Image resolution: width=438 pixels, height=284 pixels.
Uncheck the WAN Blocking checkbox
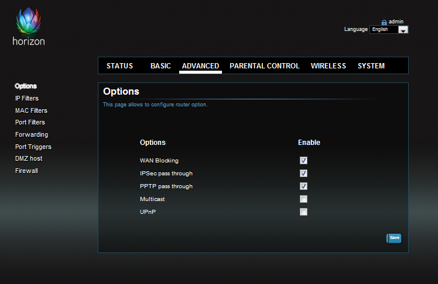click(304, 161)
